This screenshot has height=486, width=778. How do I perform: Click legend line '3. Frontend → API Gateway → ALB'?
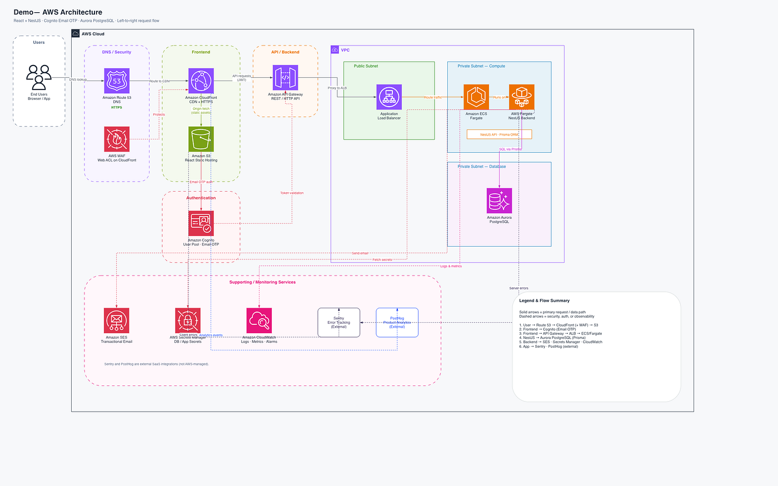pyautogui.click(x=561, y=333)
